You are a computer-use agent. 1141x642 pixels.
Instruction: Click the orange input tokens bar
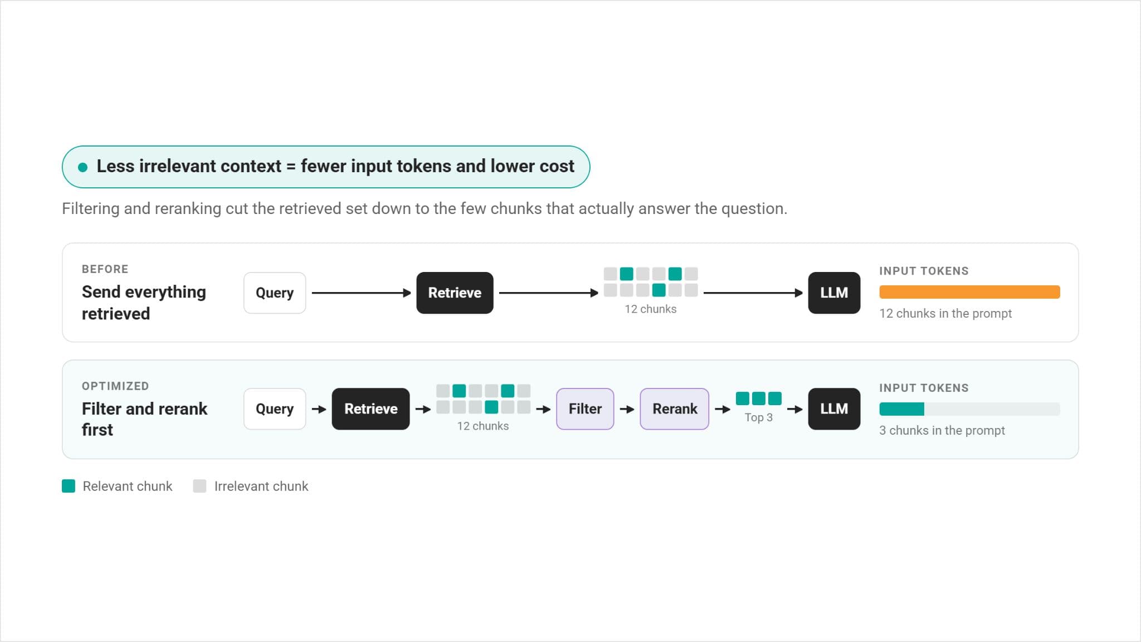coord(969,292)
